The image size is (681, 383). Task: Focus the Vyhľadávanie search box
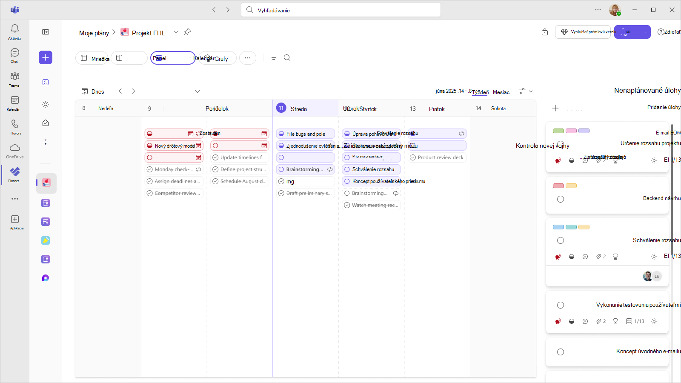click(341, 10)
